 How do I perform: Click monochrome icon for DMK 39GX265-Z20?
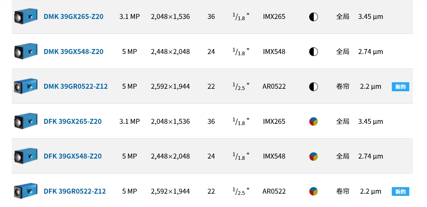(313, 17)
